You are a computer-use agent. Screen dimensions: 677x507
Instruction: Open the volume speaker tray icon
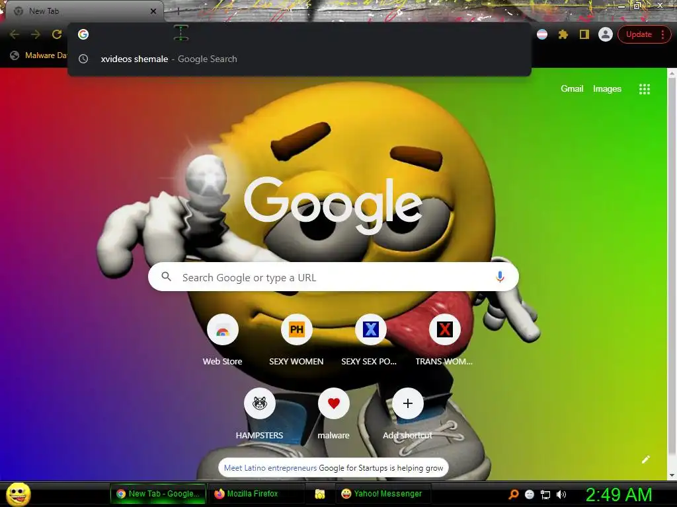click(x=561, y=494)
